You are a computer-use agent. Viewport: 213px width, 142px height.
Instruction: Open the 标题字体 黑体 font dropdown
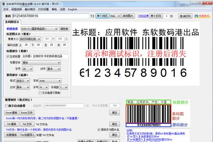click(41, 63)
